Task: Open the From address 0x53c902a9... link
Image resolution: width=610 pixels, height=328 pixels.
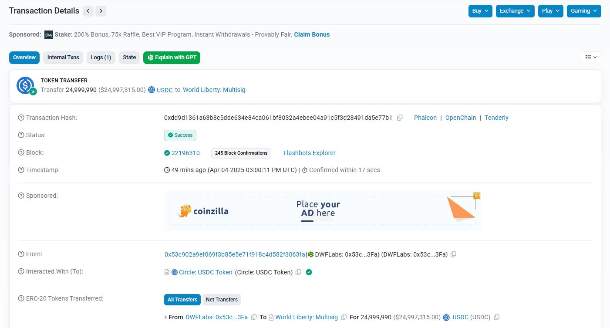Action: click(235, 254)
